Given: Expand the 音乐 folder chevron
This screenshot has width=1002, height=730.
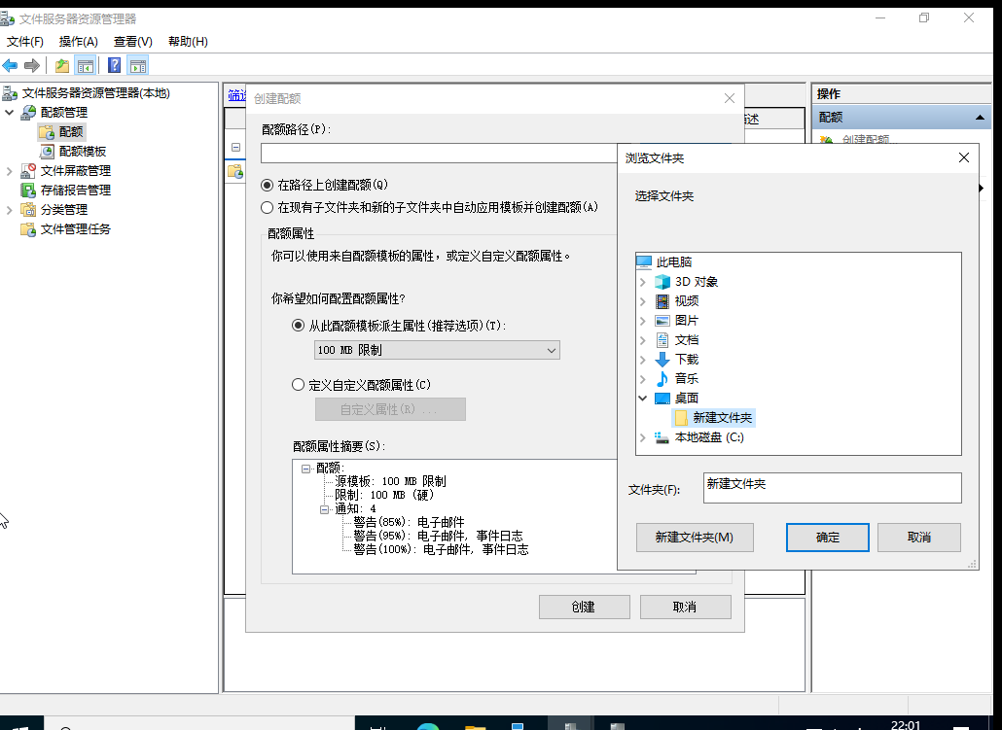Looking at the screenshot, I should coord(643,379).
